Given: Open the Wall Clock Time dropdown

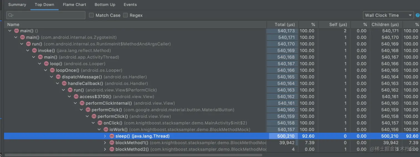Looking at the screenshot, I should pyautogui.click(x=388, y=15).
